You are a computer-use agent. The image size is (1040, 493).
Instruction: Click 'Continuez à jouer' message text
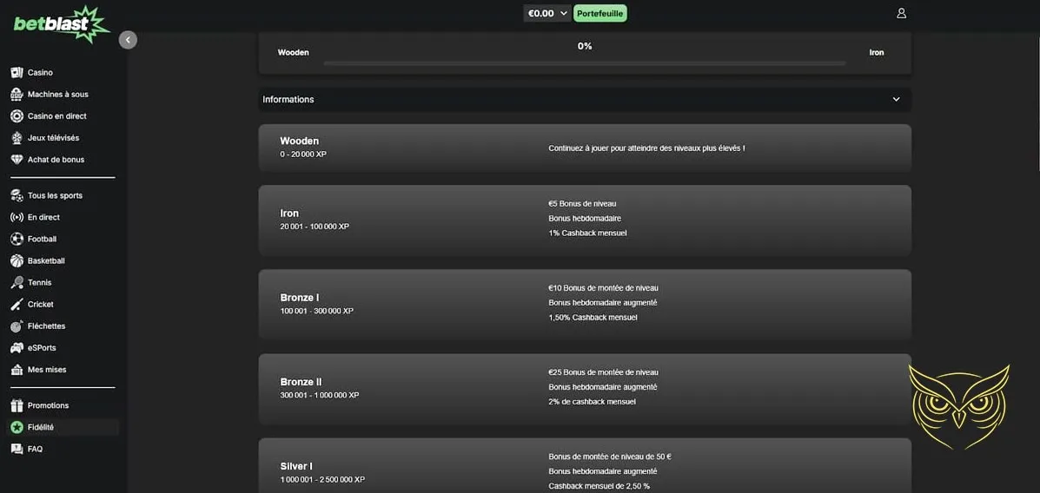(x=646, y=148)
